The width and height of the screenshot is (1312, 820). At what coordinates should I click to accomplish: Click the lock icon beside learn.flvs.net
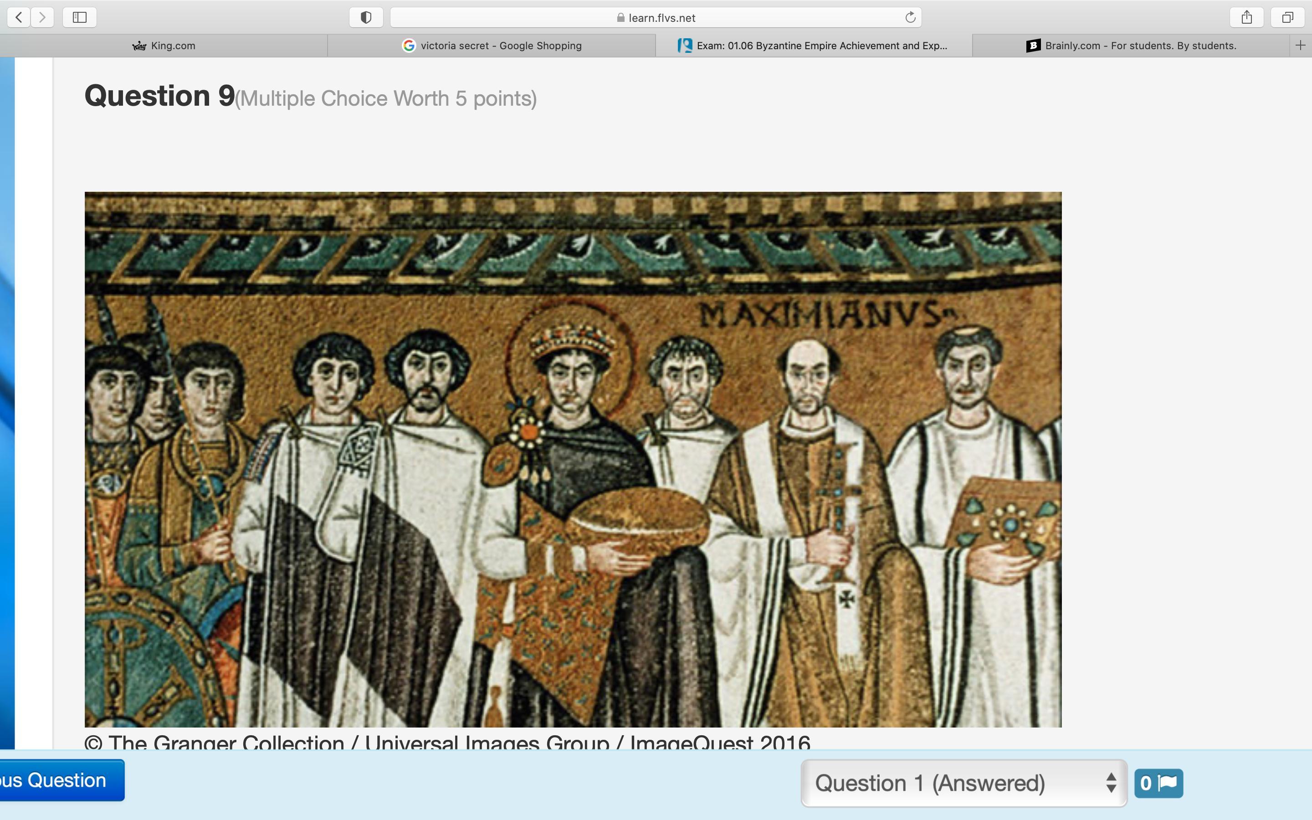click(x=620, y=18)
